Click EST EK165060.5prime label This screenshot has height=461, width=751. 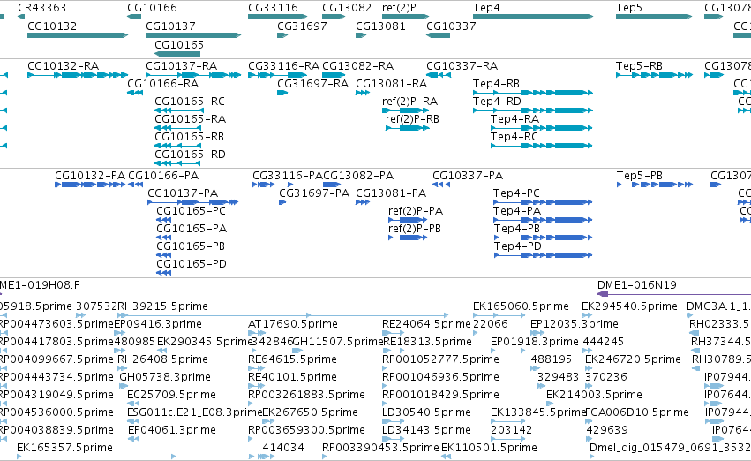pyautogui.click(x=521, y=306)
